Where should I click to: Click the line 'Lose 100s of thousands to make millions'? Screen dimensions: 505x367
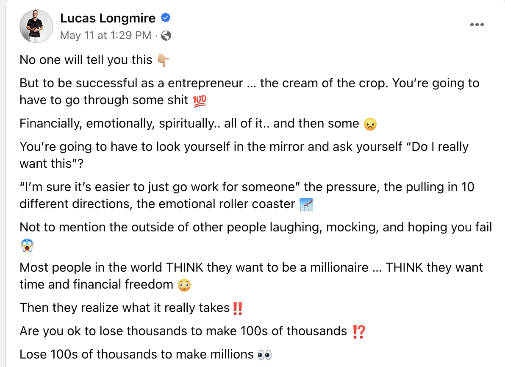coord(136,354)
